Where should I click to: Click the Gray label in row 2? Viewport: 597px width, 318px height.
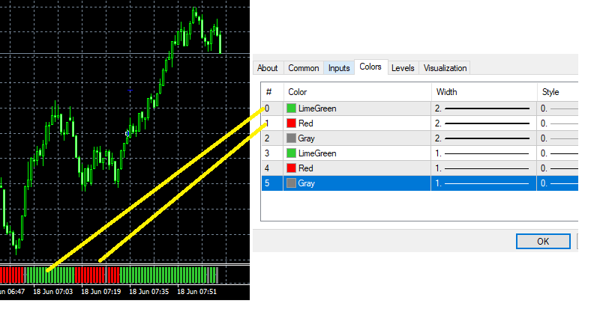point(307,138)
